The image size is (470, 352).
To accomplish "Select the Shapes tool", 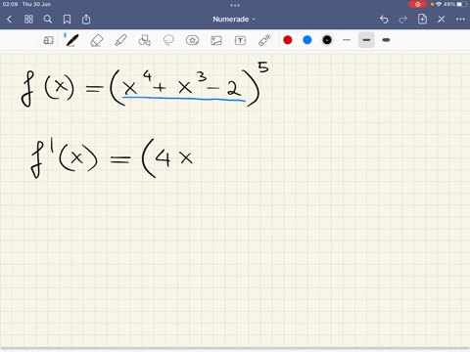I will [x=144, y=40].
